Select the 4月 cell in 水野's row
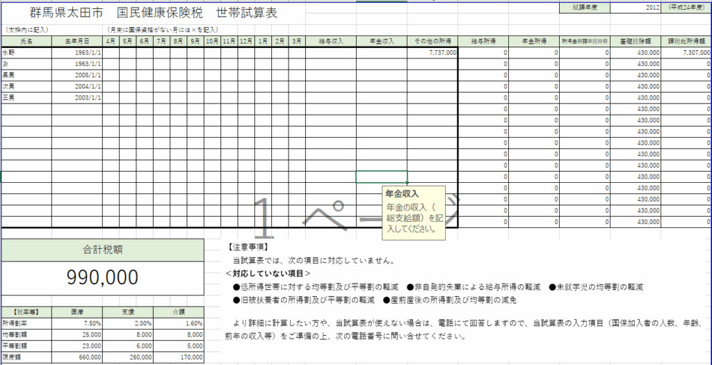Viewport: 712px width, 365px height. 111,52
